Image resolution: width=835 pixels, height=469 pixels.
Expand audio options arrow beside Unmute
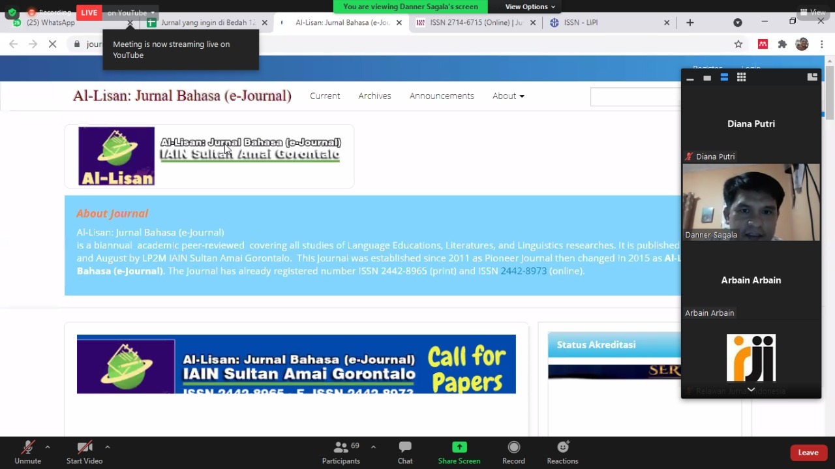(x=47, y=447)
